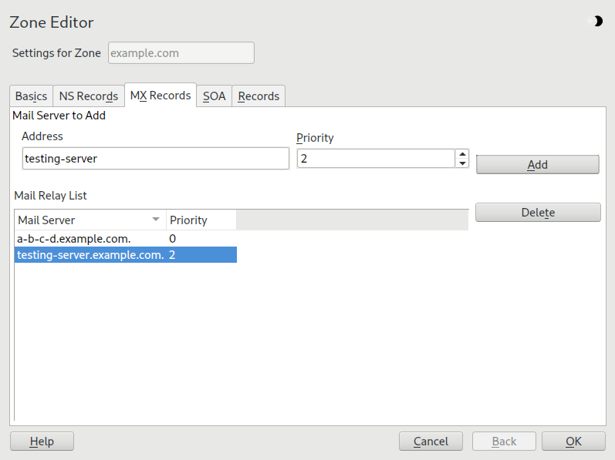The image size is (615, 460).
Task: Confirm changes with the OK button
Action: coord(573,442)
